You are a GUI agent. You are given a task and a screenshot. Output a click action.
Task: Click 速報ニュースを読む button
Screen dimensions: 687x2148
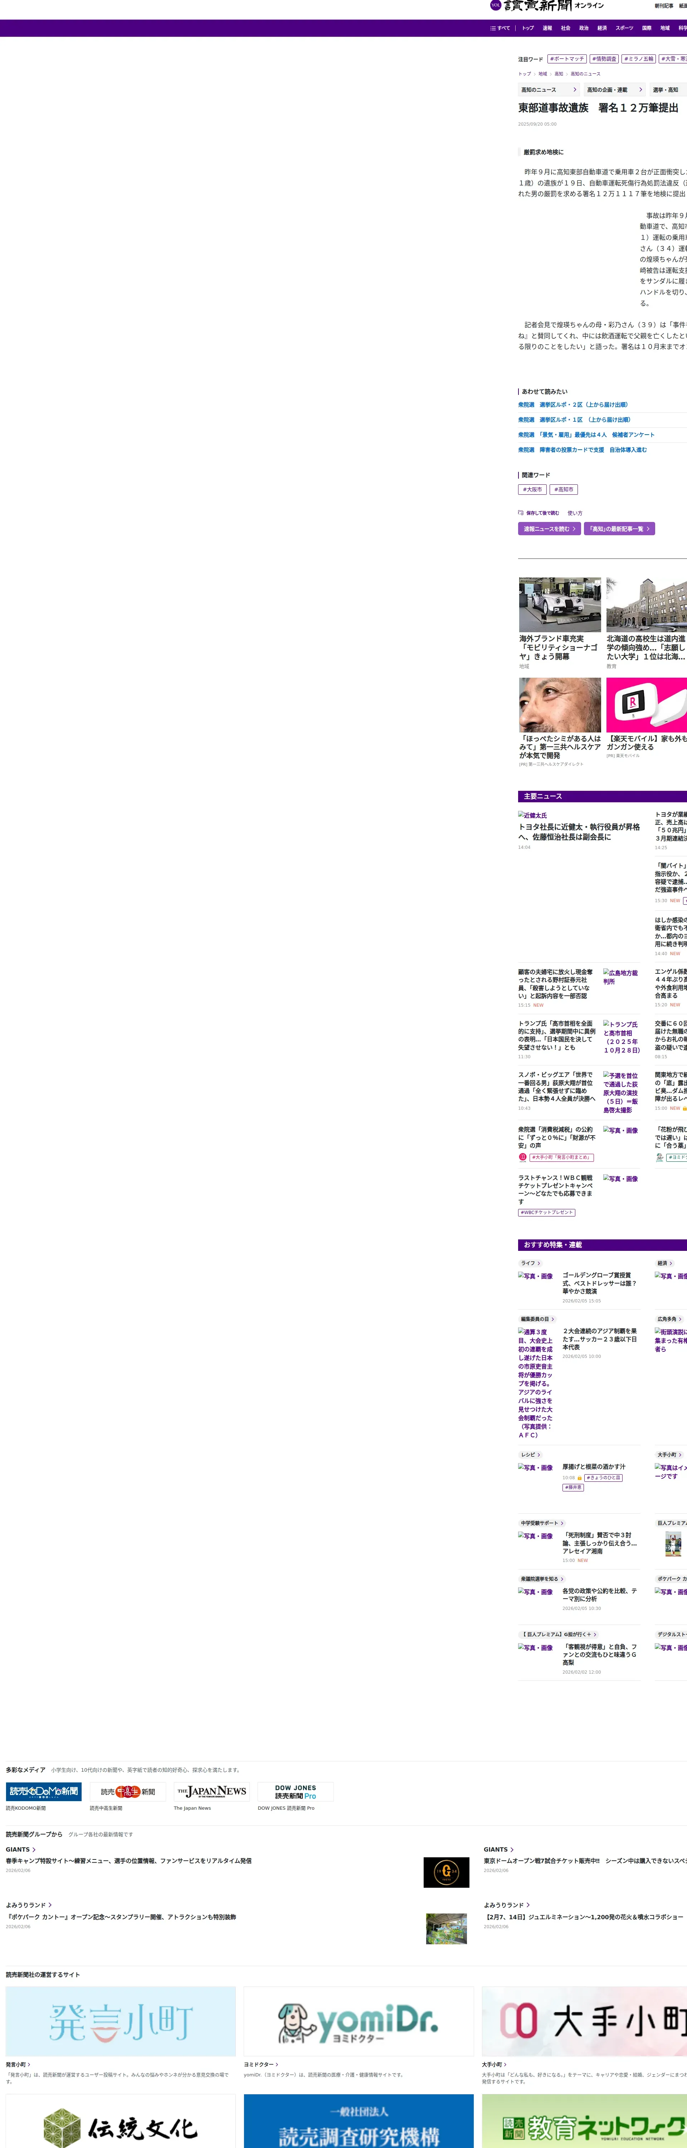[x=550, y=529]
